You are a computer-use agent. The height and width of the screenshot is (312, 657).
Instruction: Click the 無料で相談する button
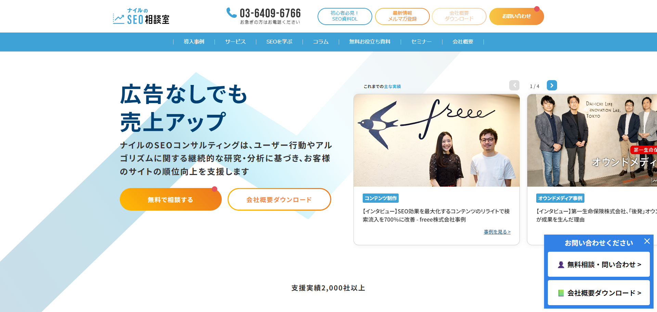pos(170,199)
